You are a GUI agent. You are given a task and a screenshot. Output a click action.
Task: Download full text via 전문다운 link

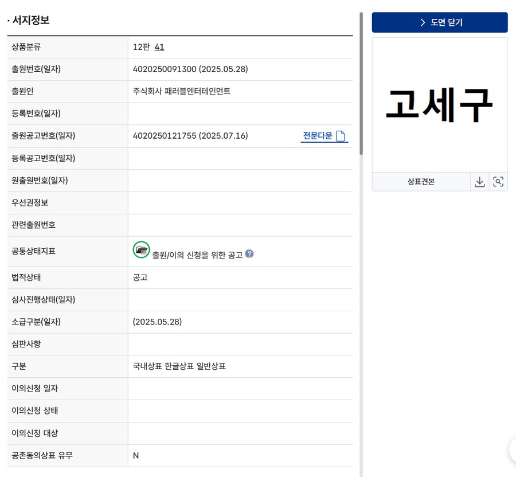tap(324, 136)
